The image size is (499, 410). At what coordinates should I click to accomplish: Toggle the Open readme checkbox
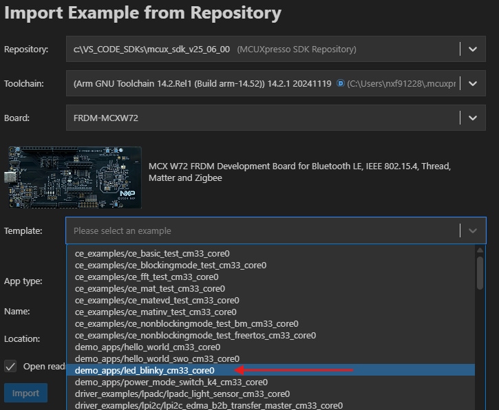10,367
